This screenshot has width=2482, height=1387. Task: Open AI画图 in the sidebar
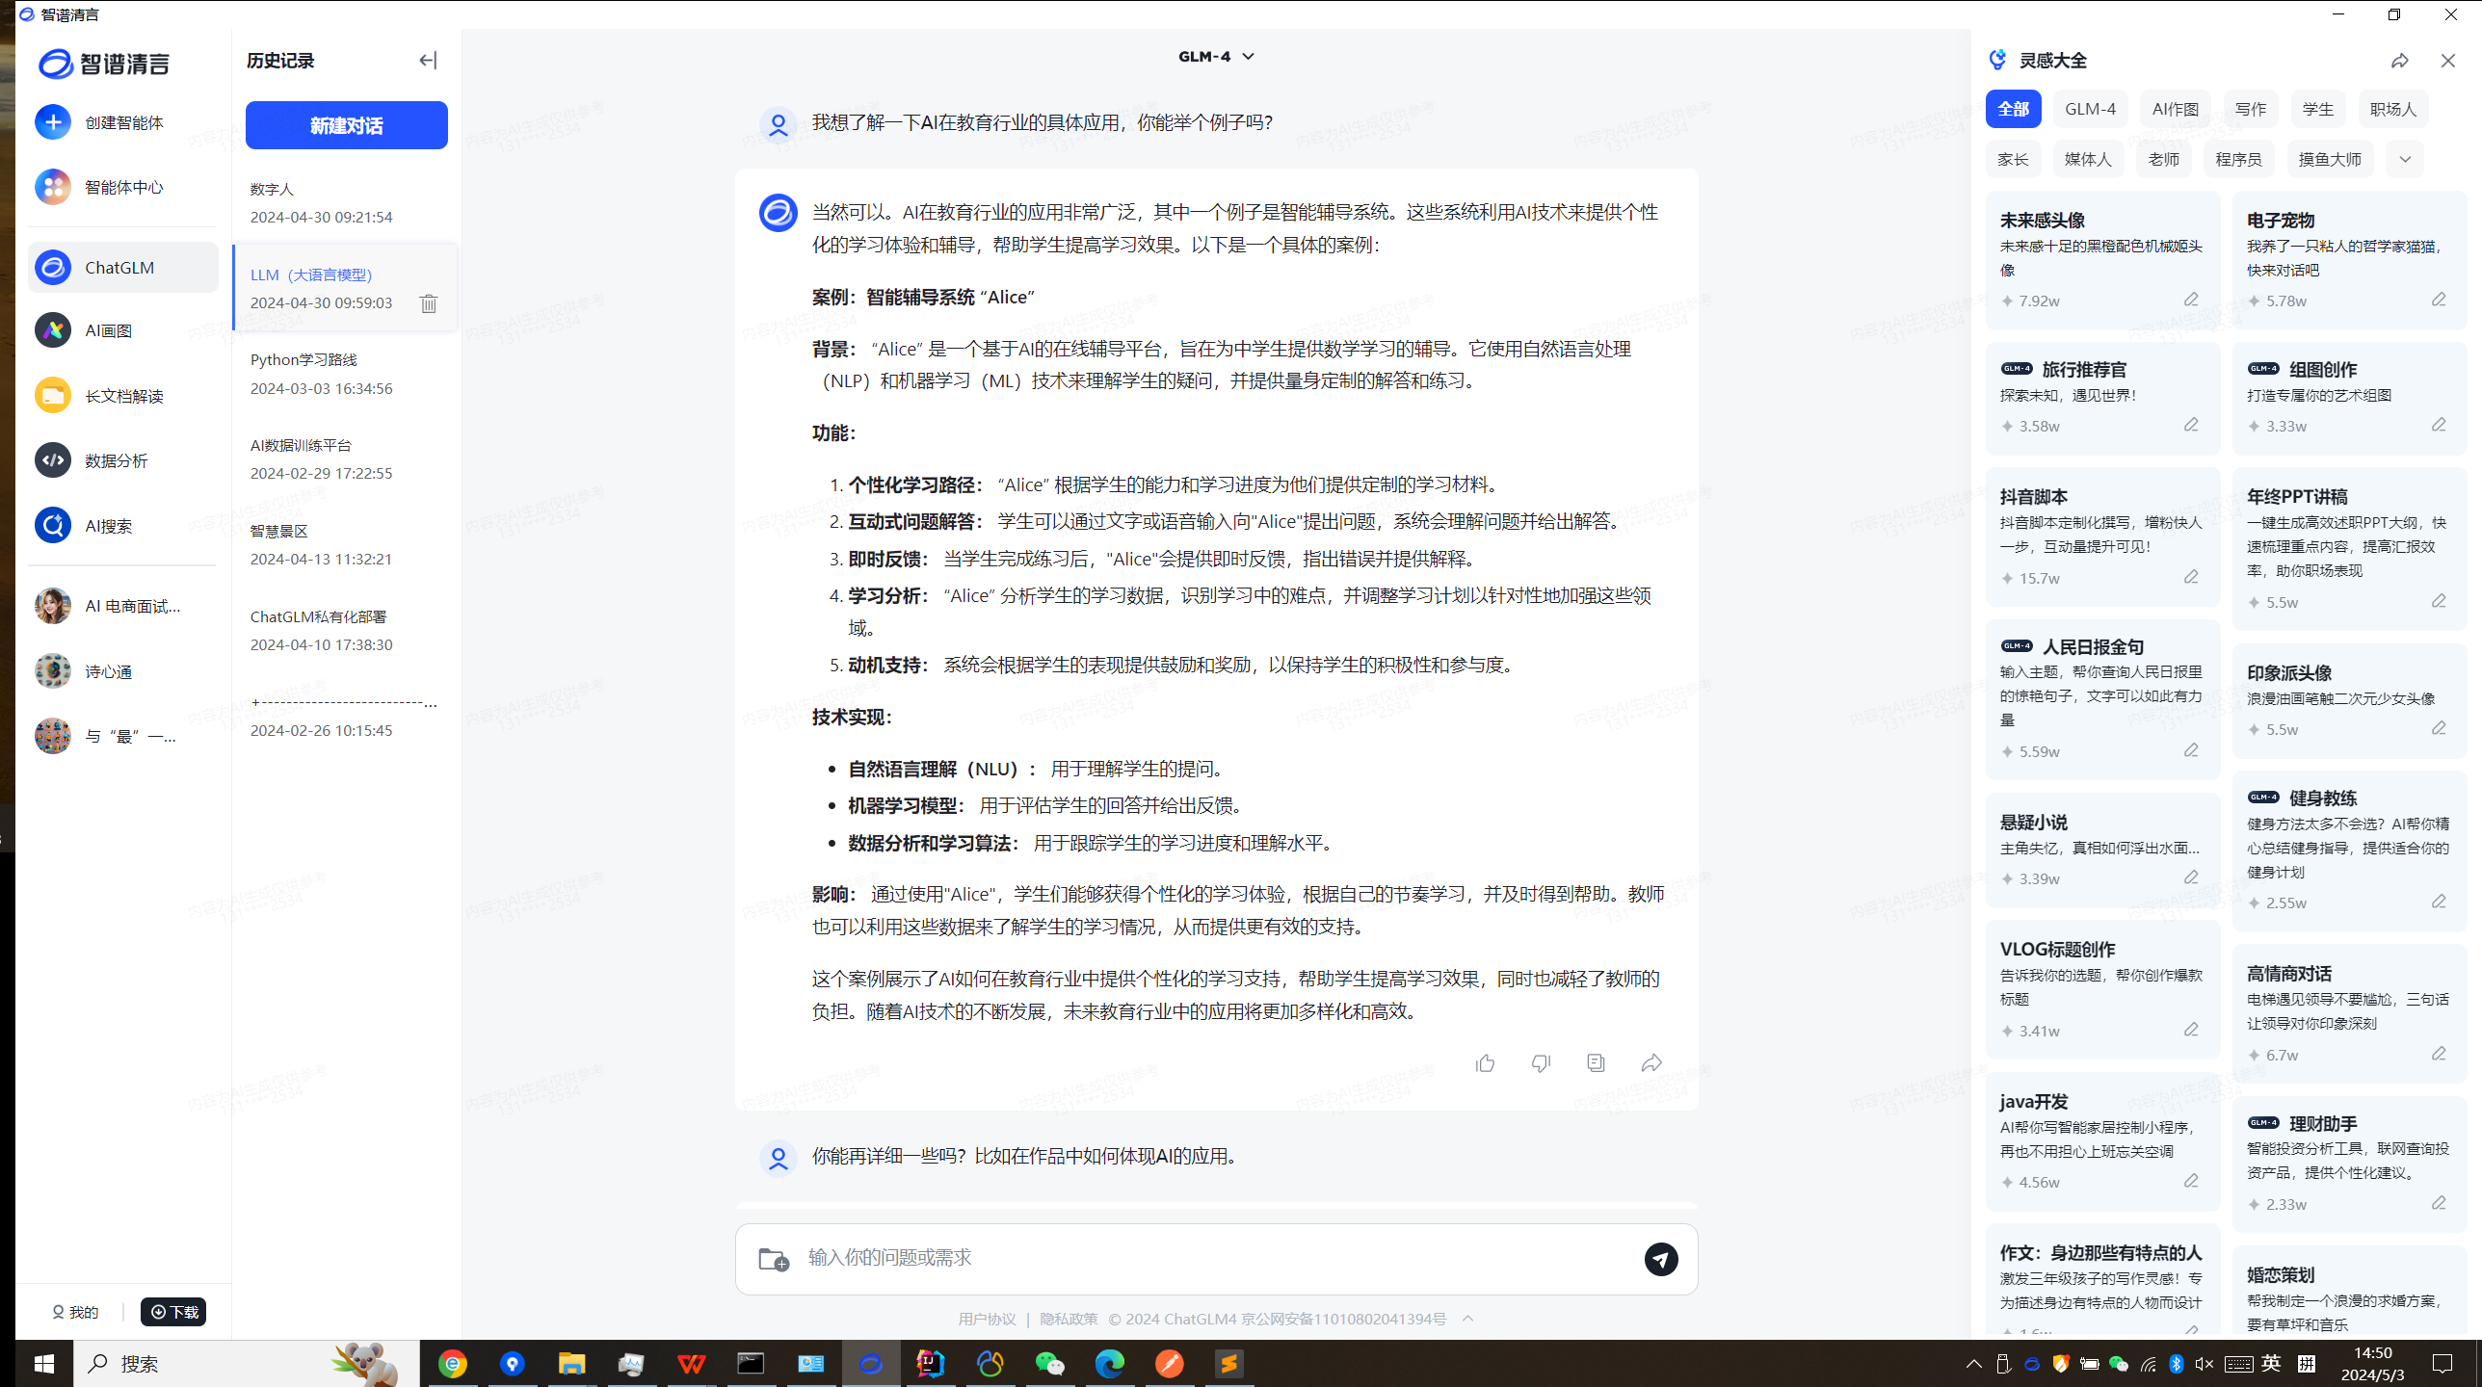[x=108, y=330]
